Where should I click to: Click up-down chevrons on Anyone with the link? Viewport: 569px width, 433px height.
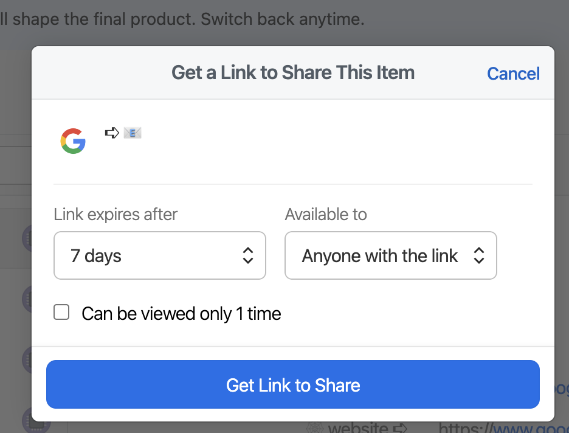coord(478,255)
